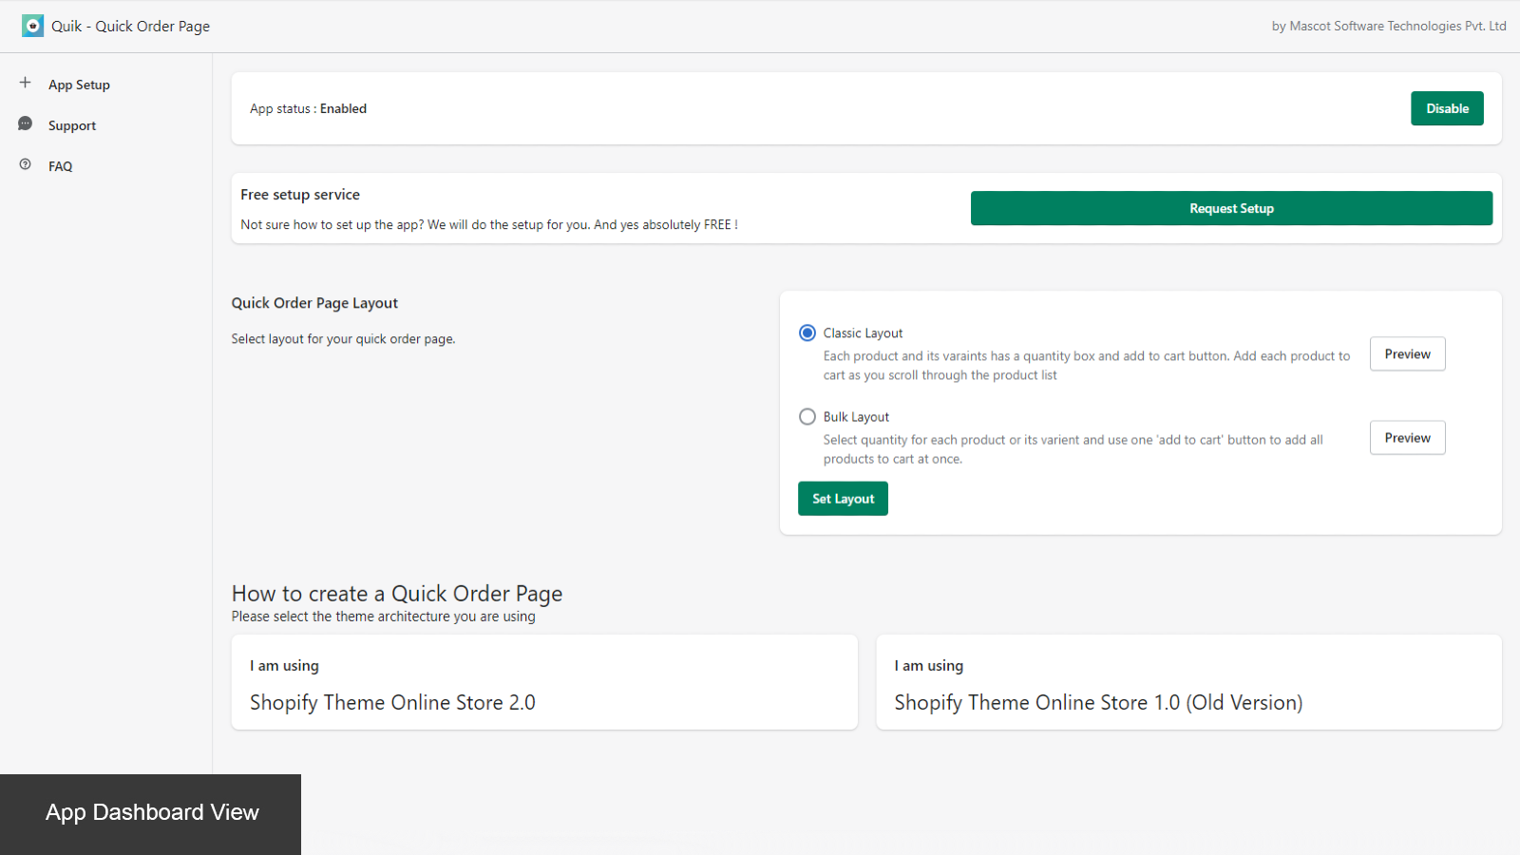
Task: Open the Support sidebar item
Action: click(x=72, y=125)
